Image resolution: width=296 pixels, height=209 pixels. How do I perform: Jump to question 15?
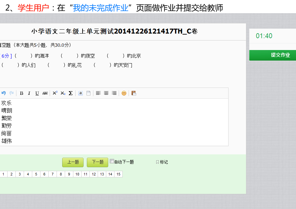[118, 174]
